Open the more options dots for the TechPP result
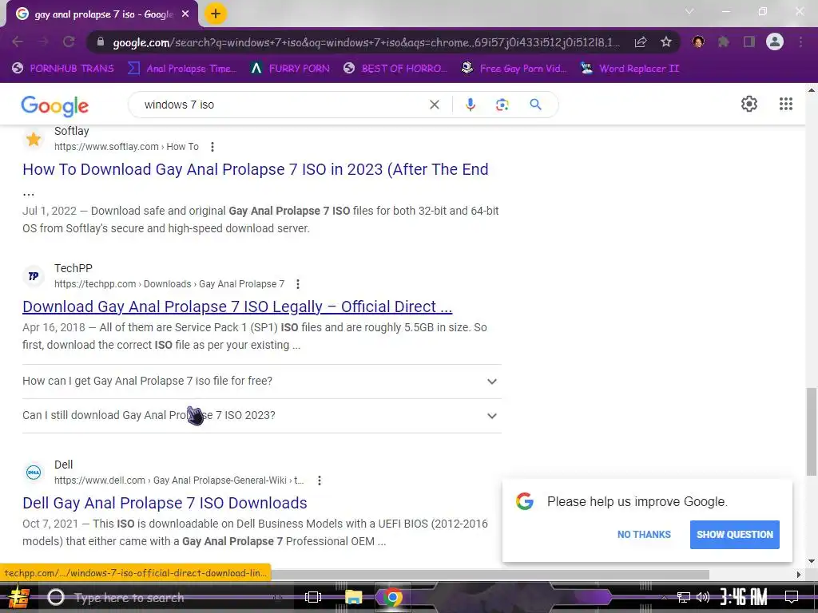 click(x=298, y=284)
